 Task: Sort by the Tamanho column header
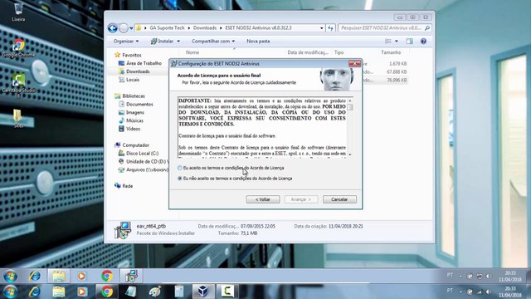click(x=391, y=52)
